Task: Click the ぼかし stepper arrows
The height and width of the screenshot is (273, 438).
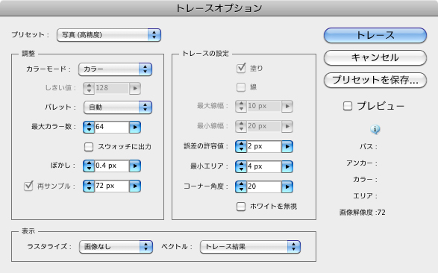Action: tap(89, 166)
